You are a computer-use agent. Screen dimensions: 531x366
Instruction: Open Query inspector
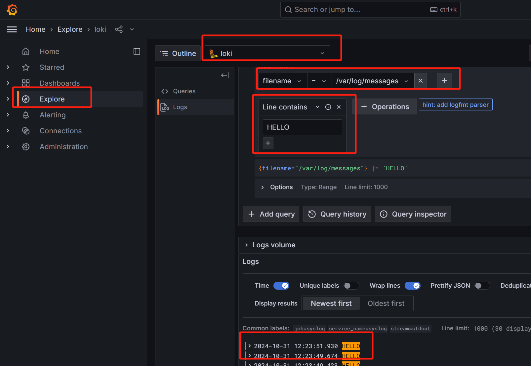point(413,214)
